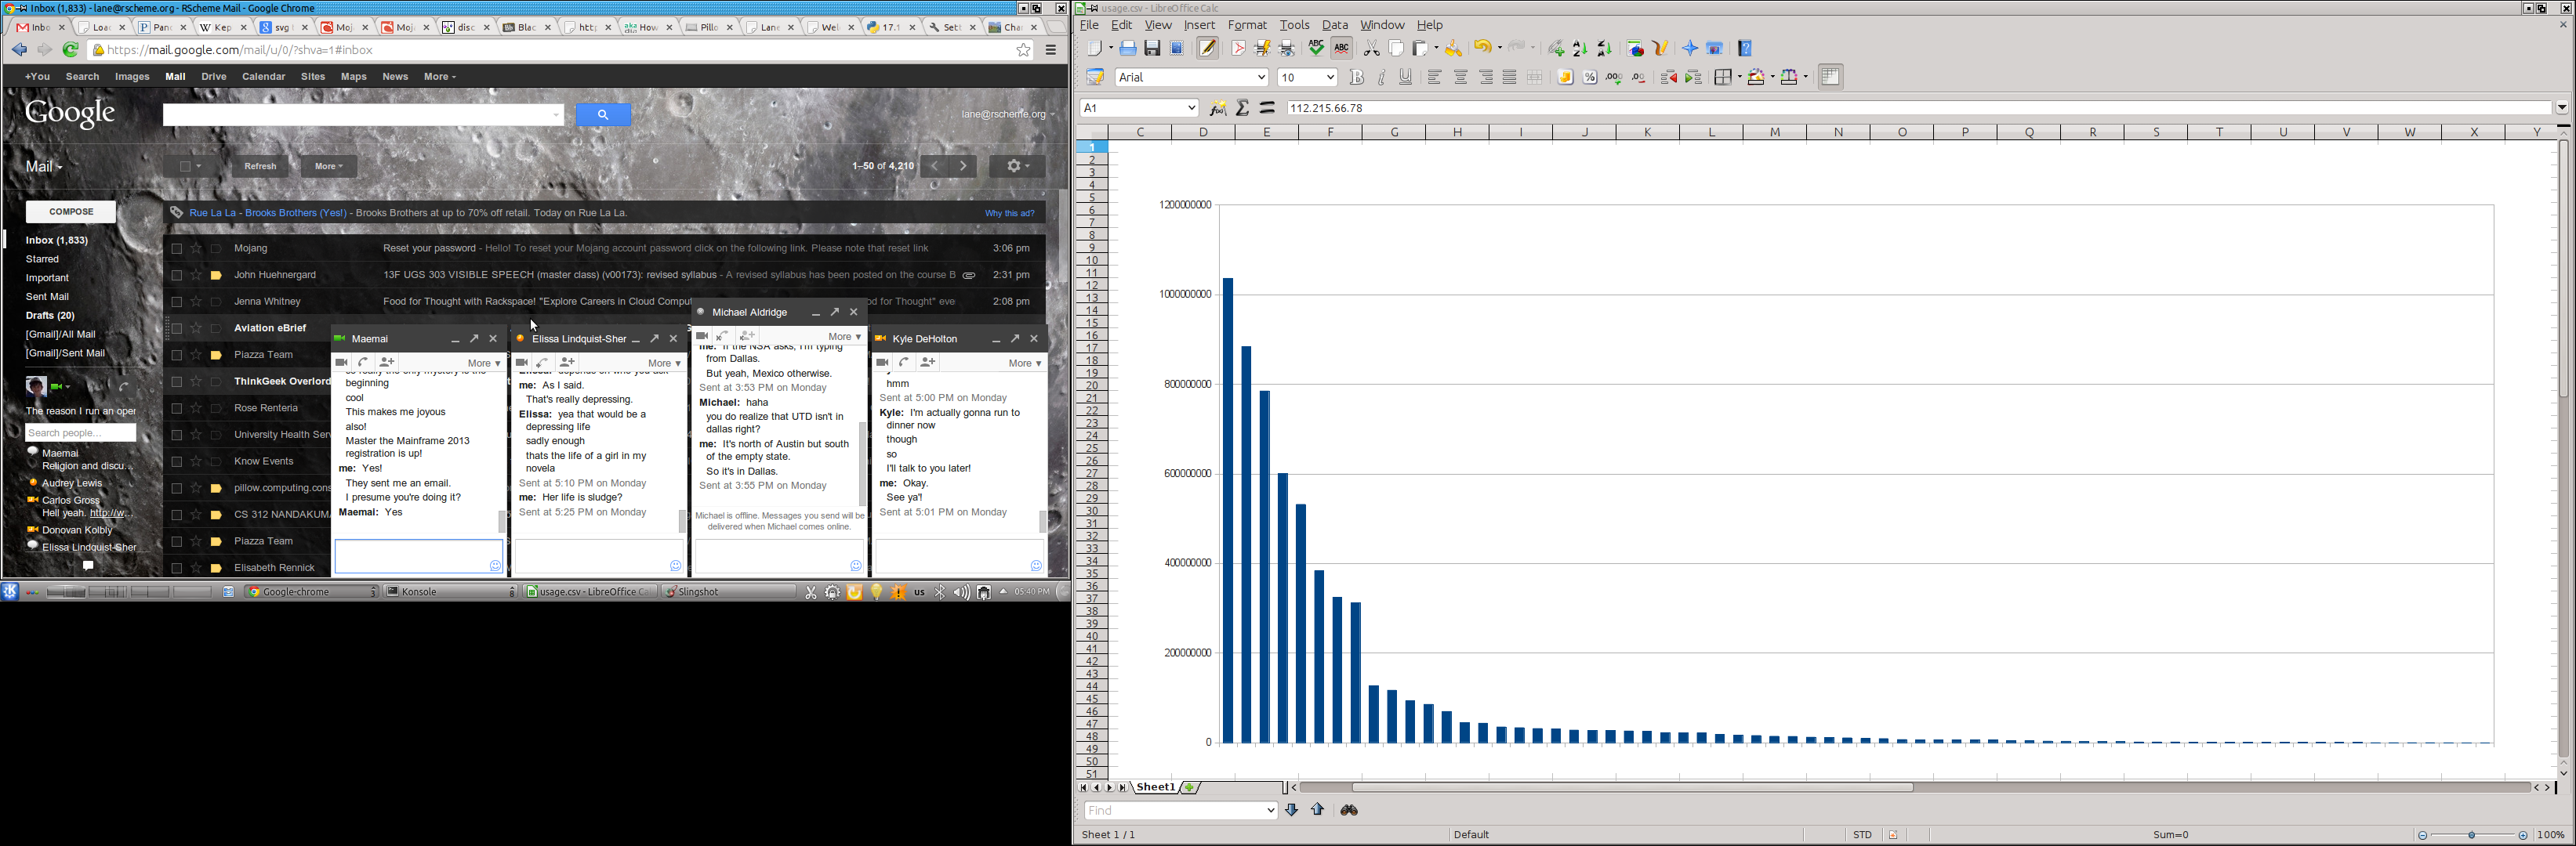Image resolution: width=2576 pixels, height=846 pixels.
Task: Expand Background Color dropdown arrow
Action: point(1772,77)
